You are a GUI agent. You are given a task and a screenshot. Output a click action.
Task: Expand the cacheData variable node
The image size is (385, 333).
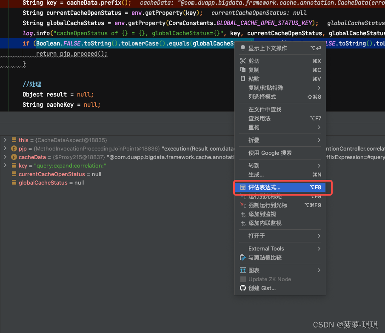[x=5, y=157]
